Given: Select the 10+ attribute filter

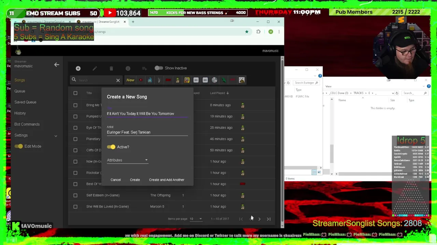Looking at the screenshot, I should coord(196,80).
